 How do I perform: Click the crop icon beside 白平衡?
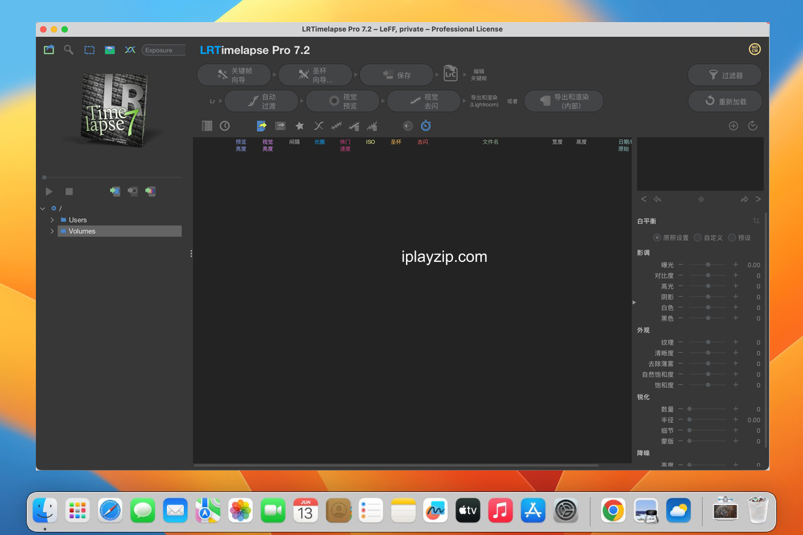tap(756, 221)
